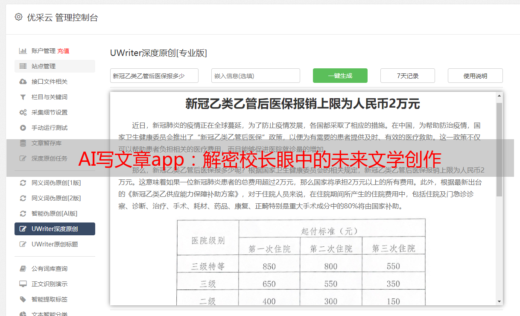Click the gear icon beside 优采云 管理控制台
The height and width of the screenshot is (316, 520).
click(18, 17)
